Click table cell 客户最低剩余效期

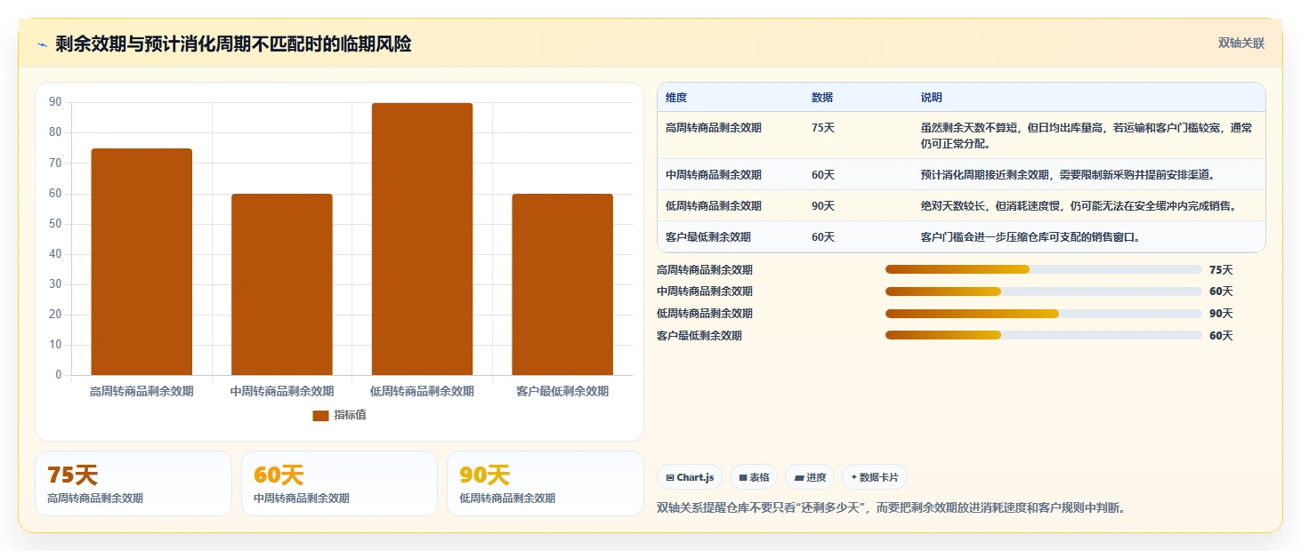(708, 237)
